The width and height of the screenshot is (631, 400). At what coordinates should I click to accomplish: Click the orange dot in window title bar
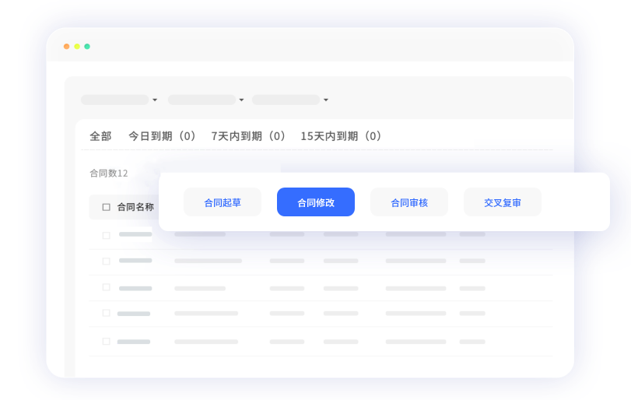point(67,47)
